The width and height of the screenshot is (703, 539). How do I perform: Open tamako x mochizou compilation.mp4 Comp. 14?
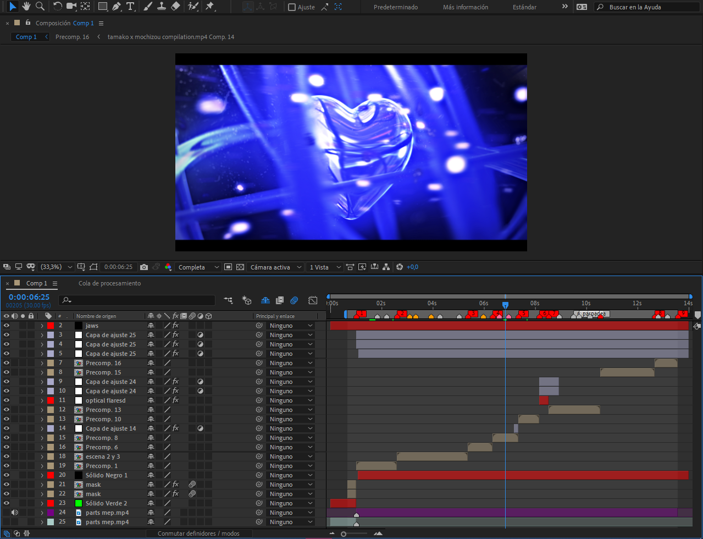[x=171, y=37]
